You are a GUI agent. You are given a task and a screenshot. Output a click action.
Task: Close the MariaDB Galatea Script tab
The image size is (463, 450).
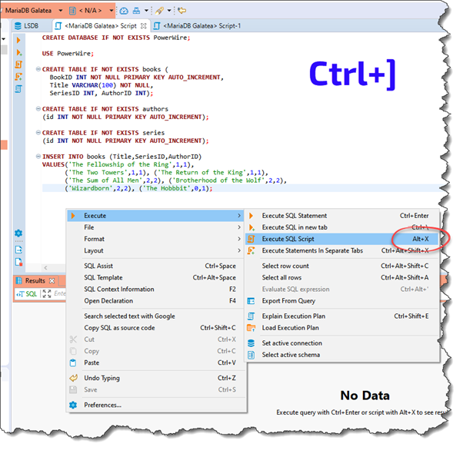click(x=143, y=25)
